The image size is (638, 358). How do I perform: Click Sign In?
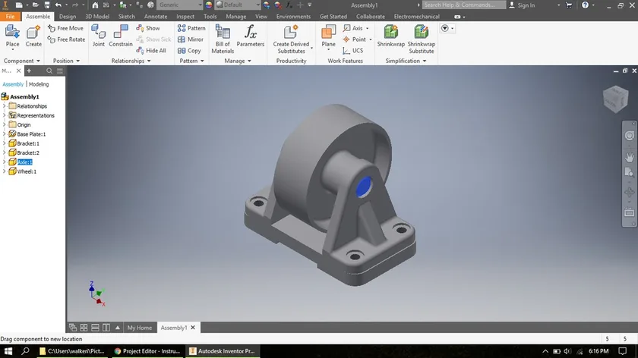522,5
